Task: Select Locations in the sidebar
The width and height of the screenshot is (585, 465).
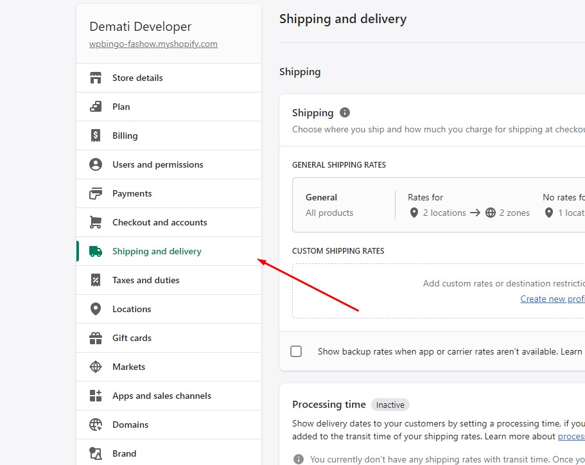Action: [132, 309]
